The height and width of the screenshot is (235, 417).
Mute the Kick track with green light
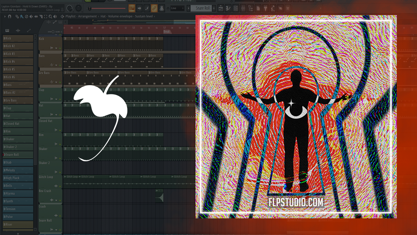[x=60, y=48]
